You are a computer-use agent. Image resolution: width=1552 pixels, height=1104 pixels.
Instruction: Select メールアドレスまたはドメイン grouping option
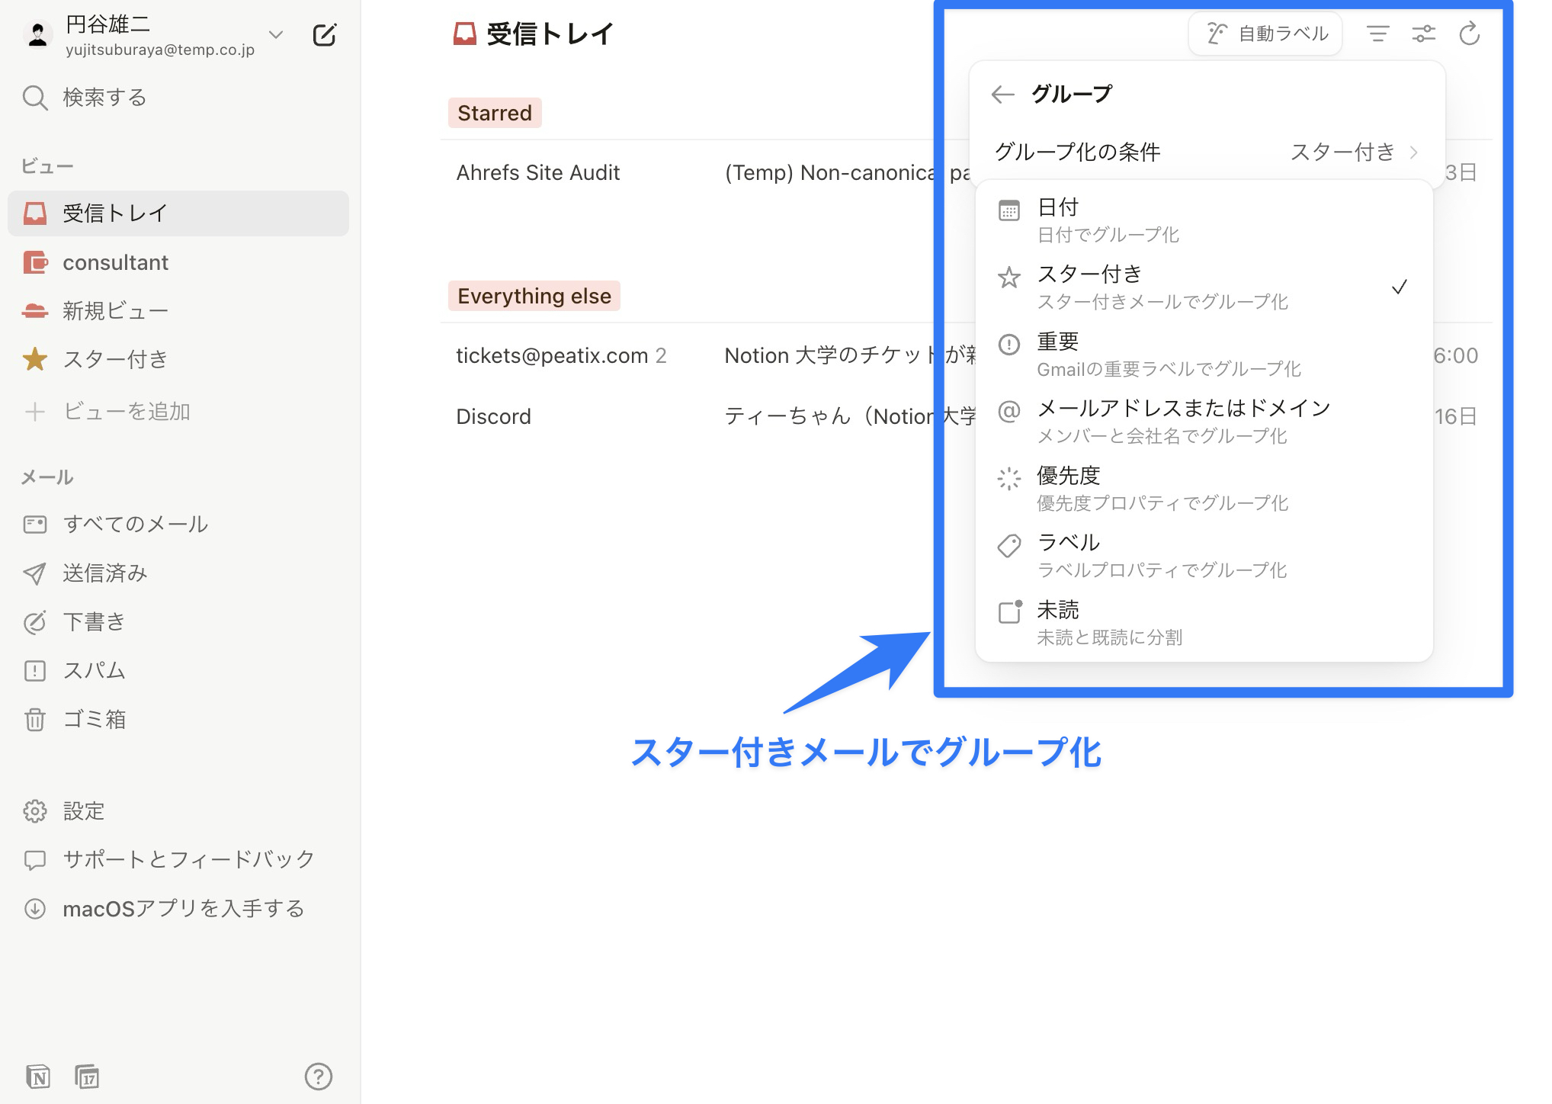click(x=1204, y=422)
